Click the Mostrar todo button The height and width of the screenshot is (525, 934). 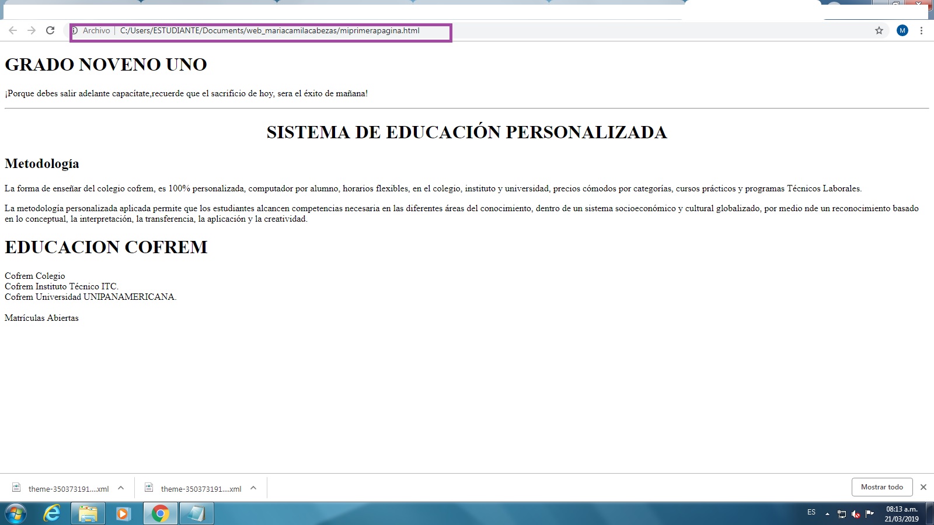coord(881,487)
